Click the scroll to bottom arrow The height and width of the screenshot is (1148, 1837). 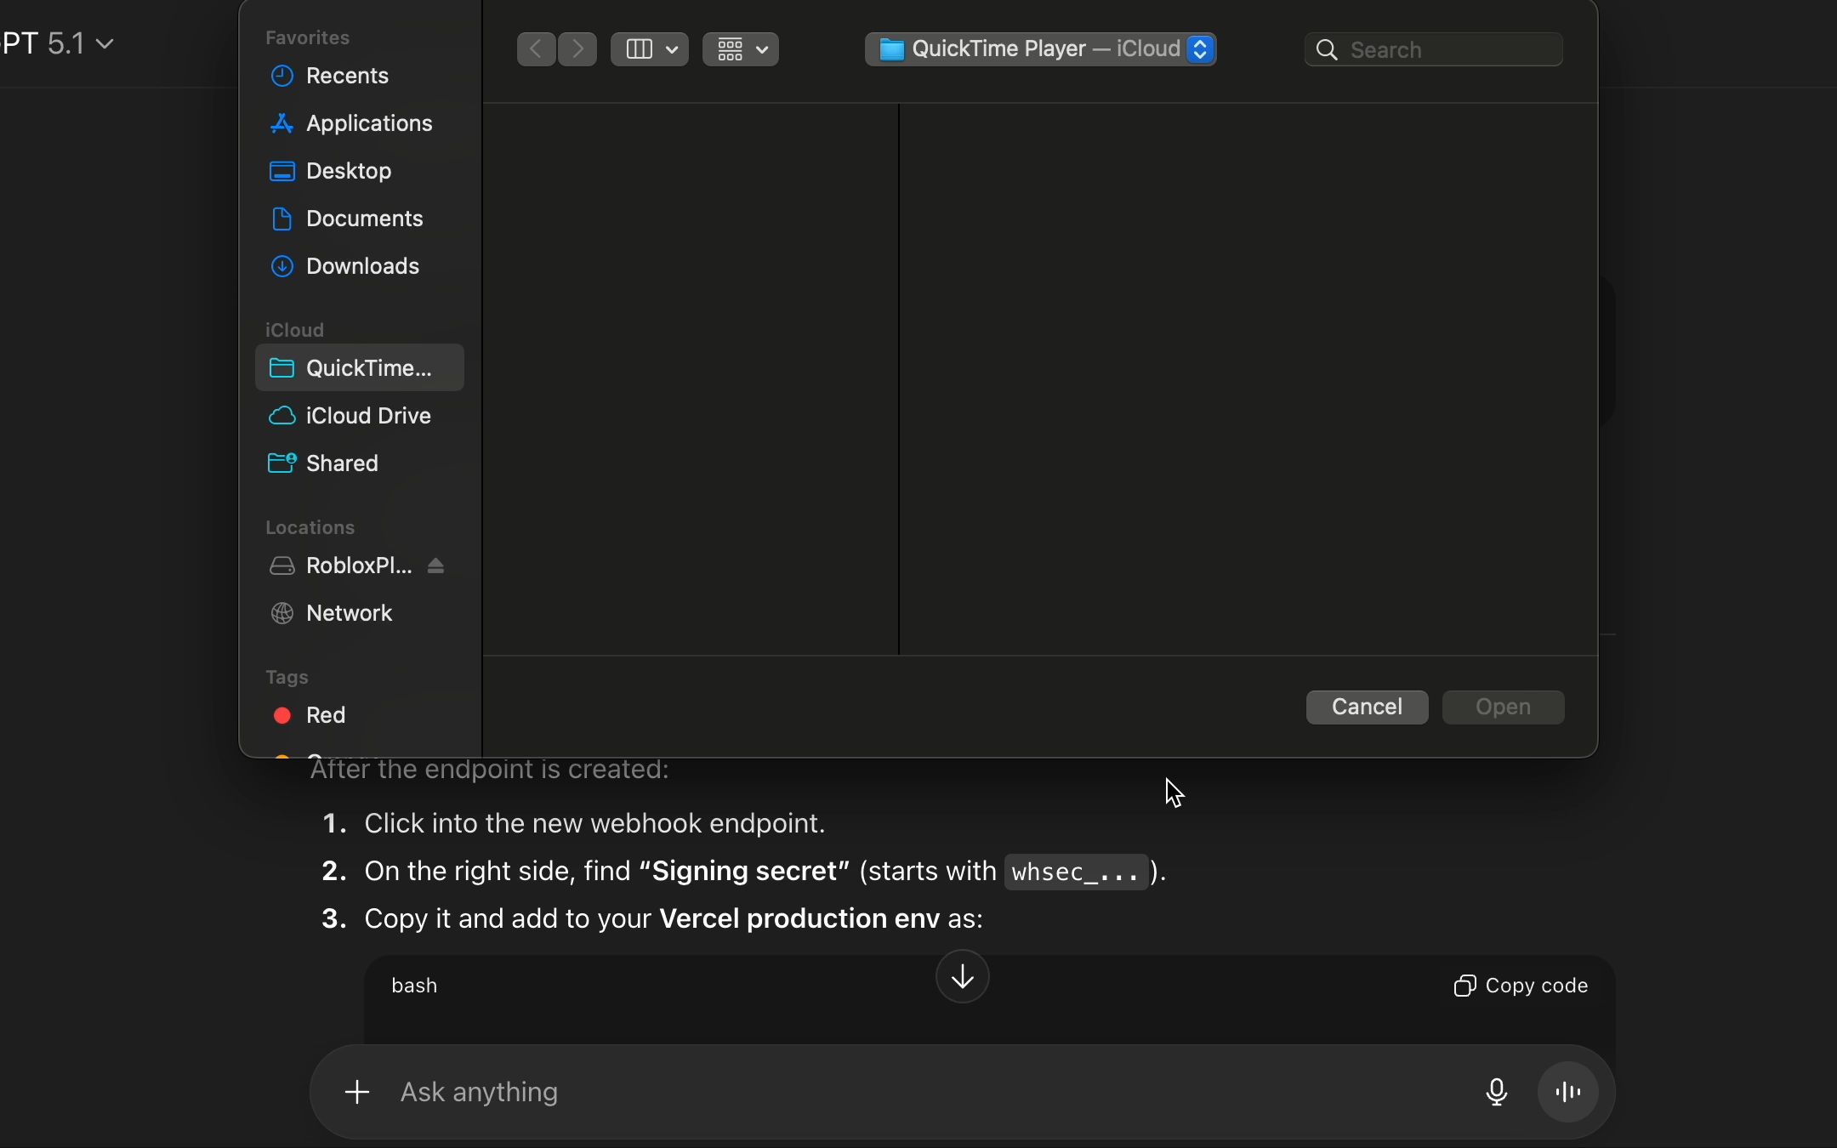pos(962,976)
